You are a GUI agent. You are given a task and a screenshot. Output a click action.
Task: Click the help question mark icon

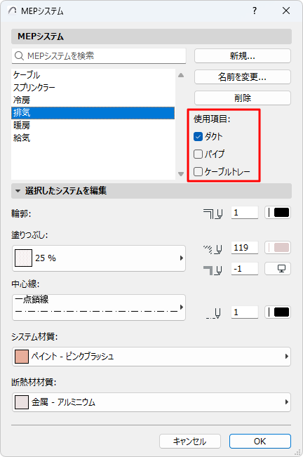pyautogui.click(x=255, y=11)
